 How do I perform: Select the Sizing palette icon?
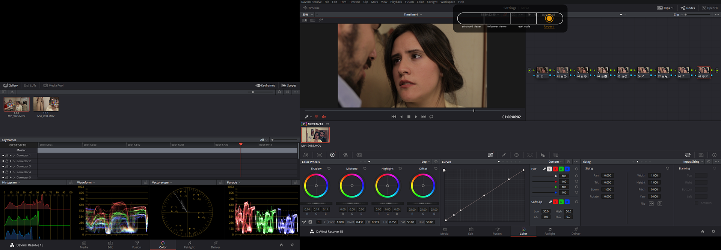tap(688, 155)
